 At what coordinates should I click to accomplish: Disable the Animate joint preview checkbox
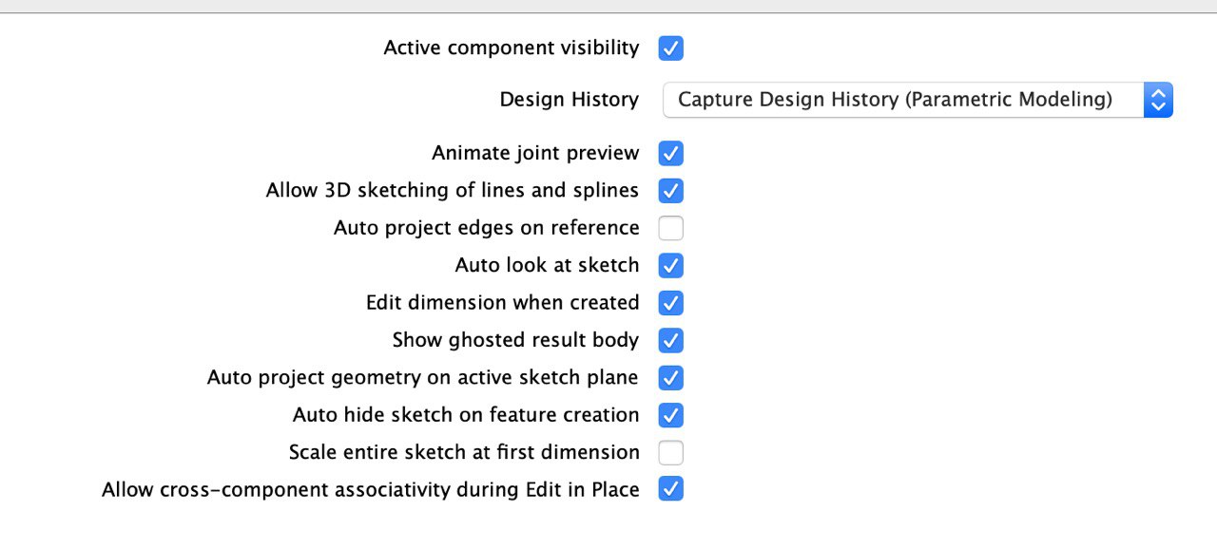[670, 153]
